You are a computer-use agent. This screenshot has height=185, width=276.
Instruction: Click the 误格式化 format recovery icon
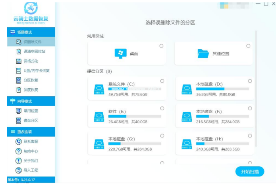tap(18, 61)
